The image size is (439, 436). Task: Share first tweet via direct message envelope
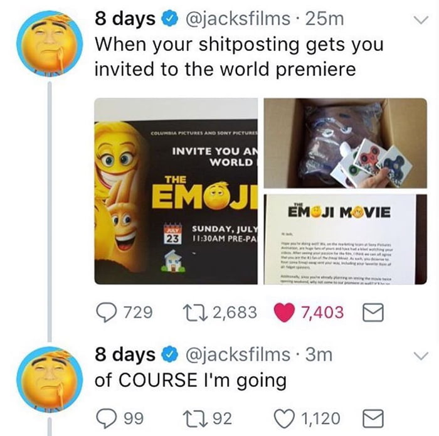coord(373,312)
